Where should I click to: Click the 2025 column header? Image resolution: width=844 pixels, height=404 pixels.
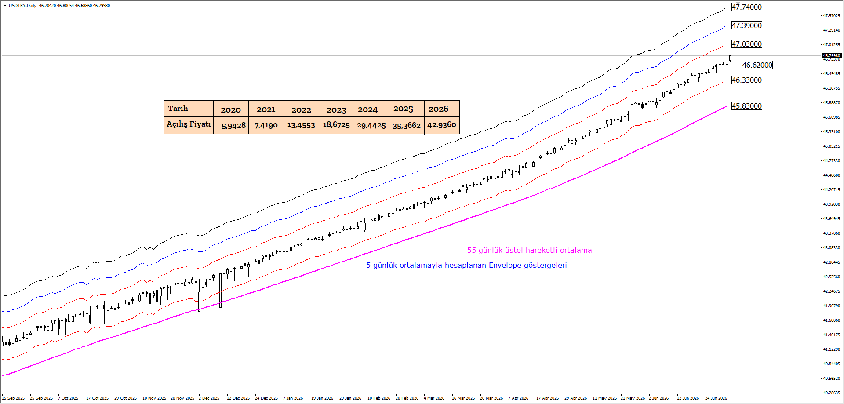click(407, 109)
